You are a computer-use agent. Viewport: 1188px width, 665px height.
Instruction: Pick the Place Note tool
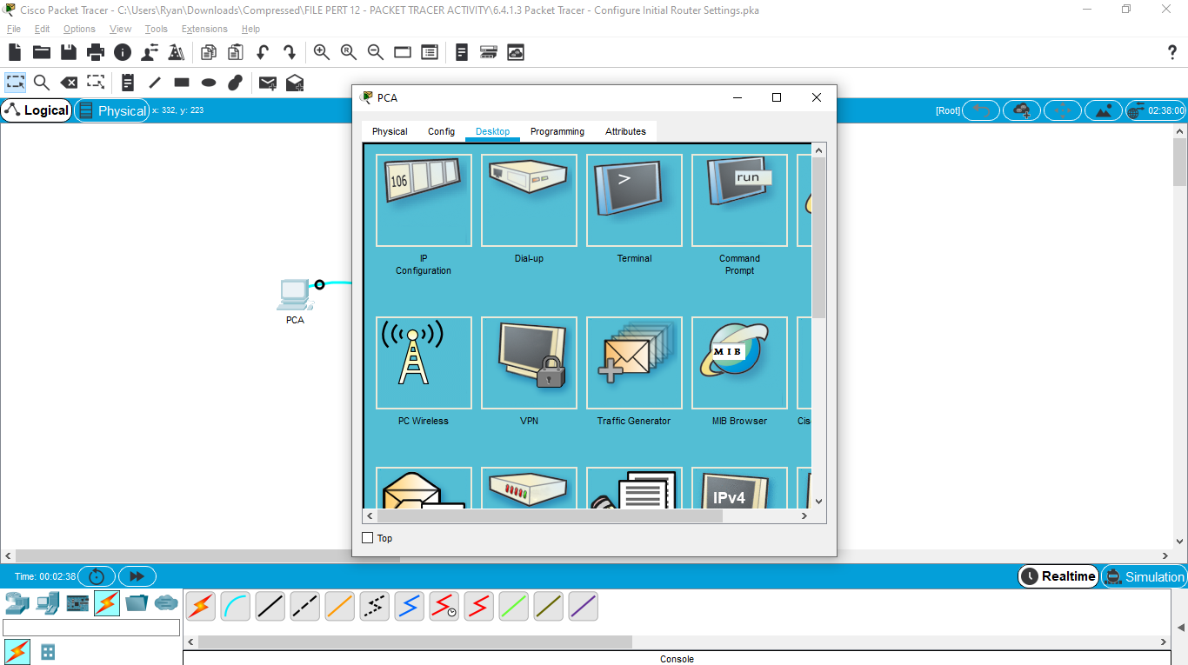[128, 83]
